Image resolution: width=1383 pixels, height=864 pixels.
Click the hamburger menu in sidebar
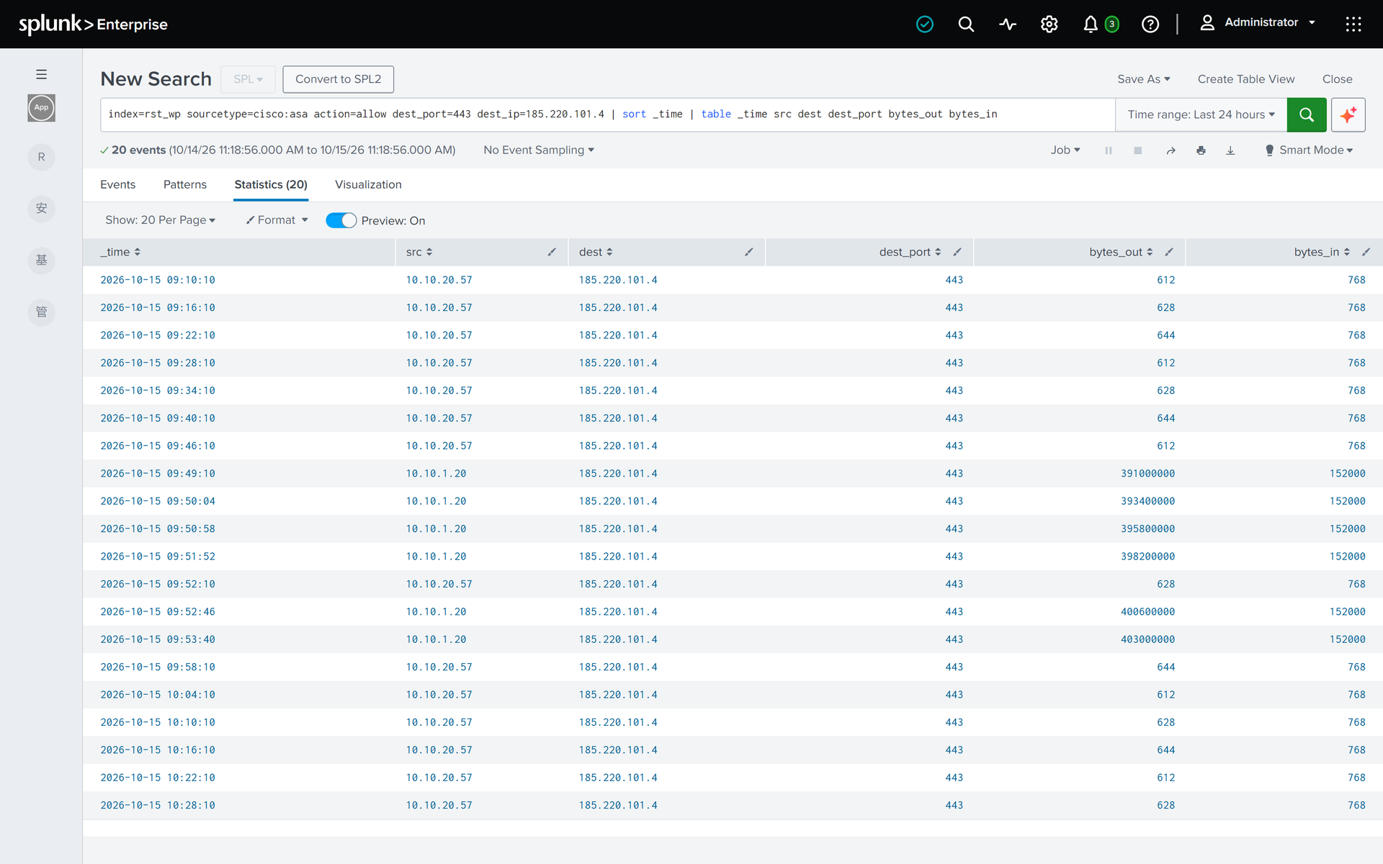[42, 74]
